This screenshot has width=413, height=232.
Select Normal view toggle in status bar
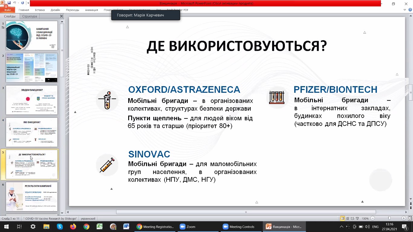pos(343,218)
